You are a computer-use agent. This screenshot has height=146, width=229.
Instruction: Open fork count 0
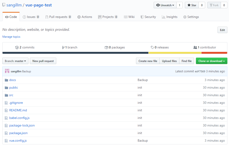point(224,5)
